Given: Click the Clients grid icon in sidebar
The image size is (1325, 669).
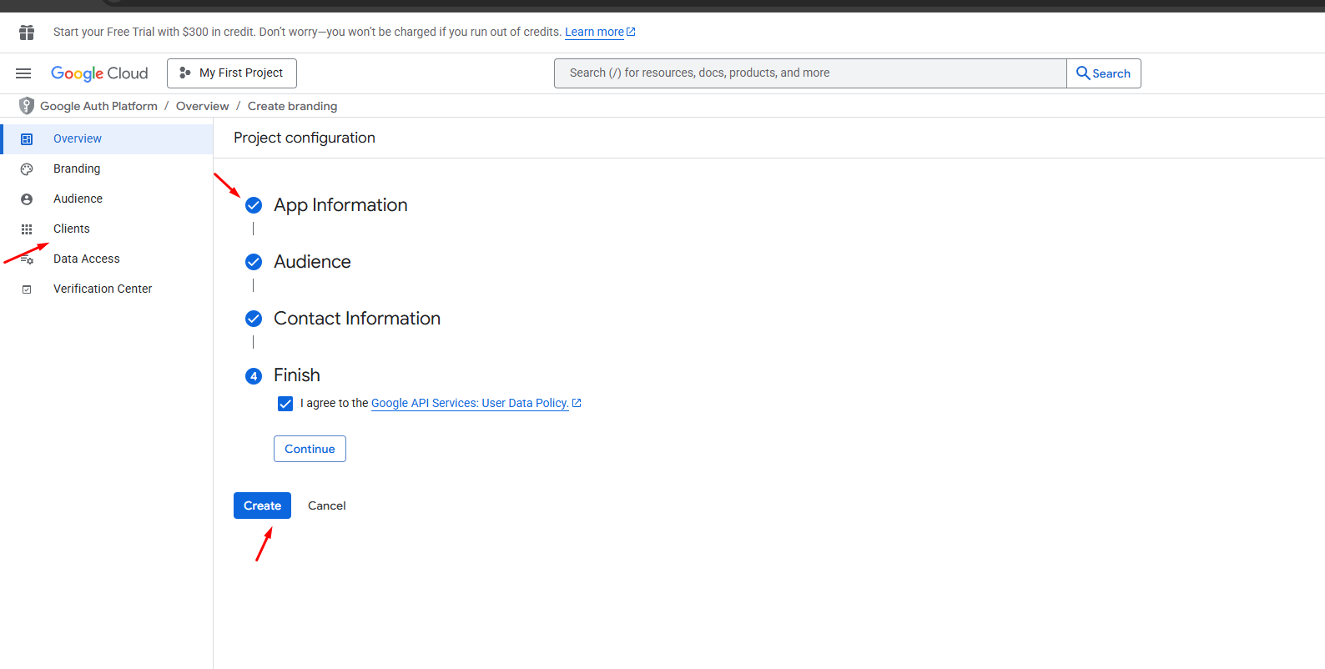Looking at the screenshot, I should [x=27, y=229].
